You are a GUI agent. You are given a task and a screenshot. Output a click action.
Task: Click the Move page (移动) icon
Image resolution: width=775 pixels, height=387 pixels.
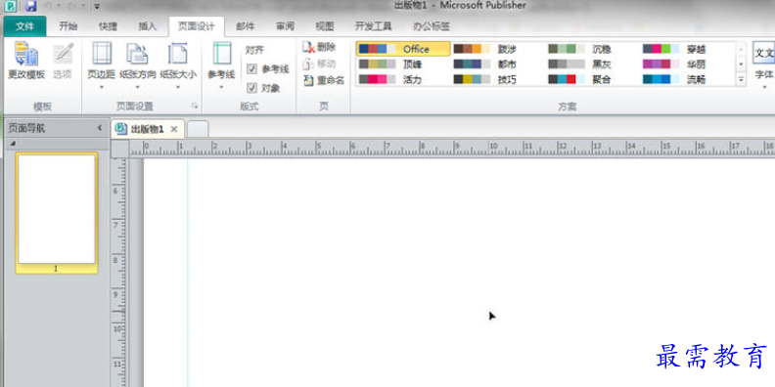308,64
